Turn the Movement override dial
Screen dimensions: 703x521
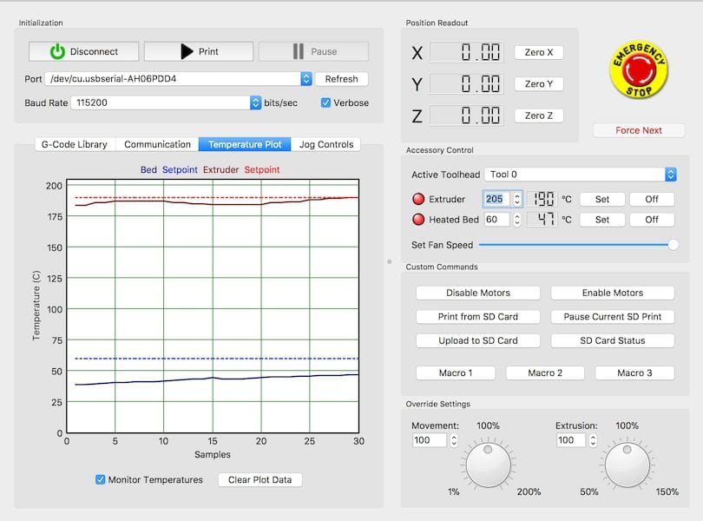[x=488, y=465]
